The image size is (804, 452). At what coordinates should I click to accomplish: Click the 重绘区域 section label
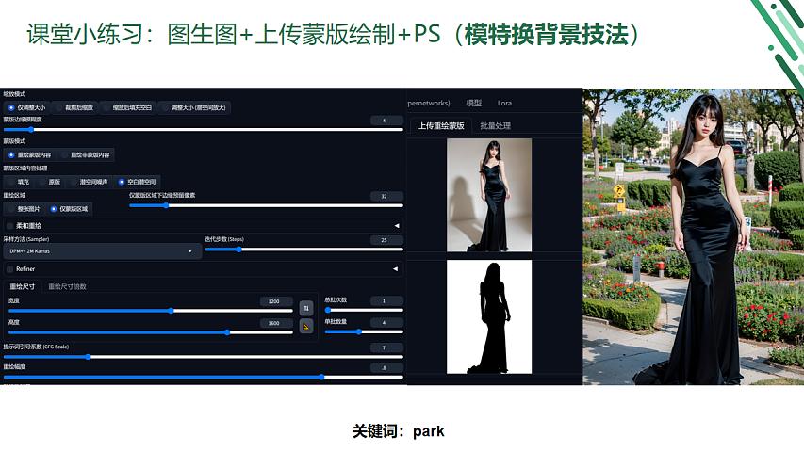tap(14, 196)
